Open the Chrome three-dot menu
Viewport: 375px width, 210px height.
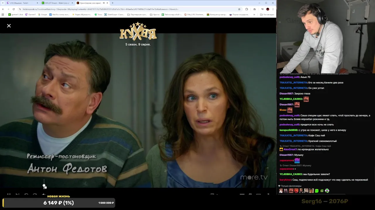[273, 9]
